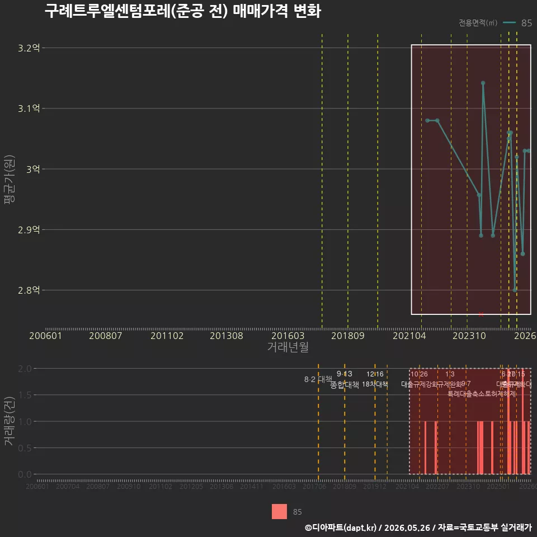Click the 2.0 label on volume chart y-axis
The image size is (537, 537).
click(x=25, y=369)
